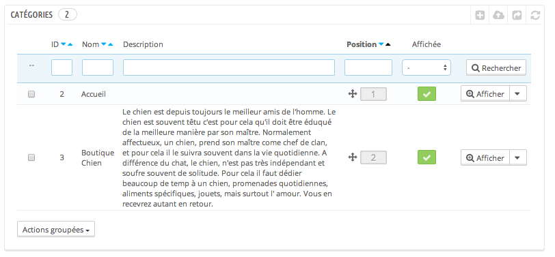
Task: Click the import arrow icon in header
Action: 517,15
